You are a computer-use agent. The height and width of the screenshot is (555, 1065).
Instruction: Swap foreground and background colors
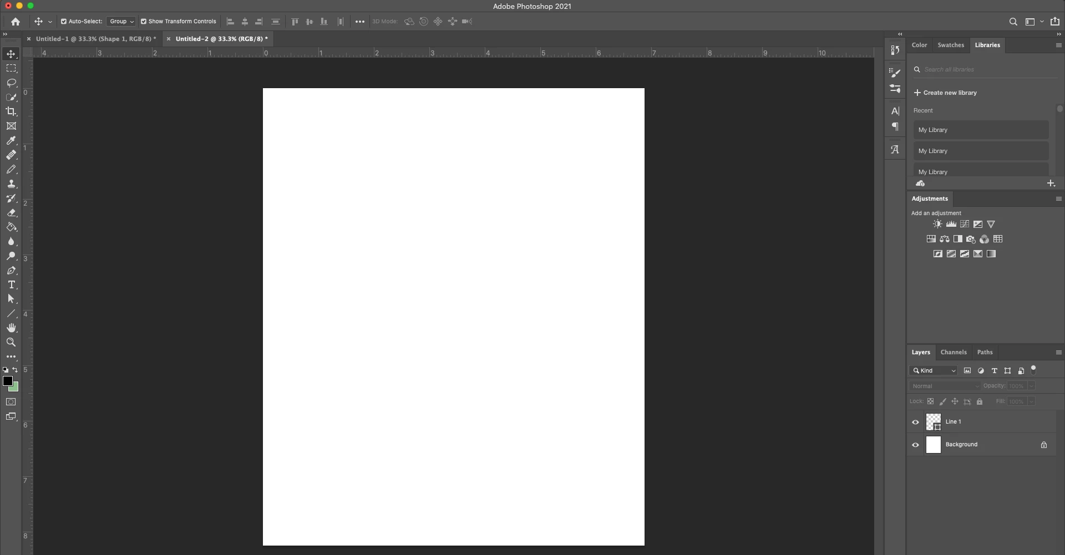click(x=16, y=370)
